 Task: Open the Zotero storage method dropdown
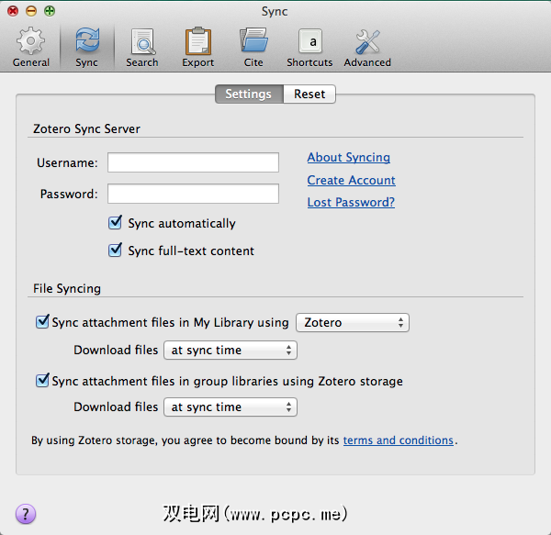pyautogui.click(x=353, y=323)
